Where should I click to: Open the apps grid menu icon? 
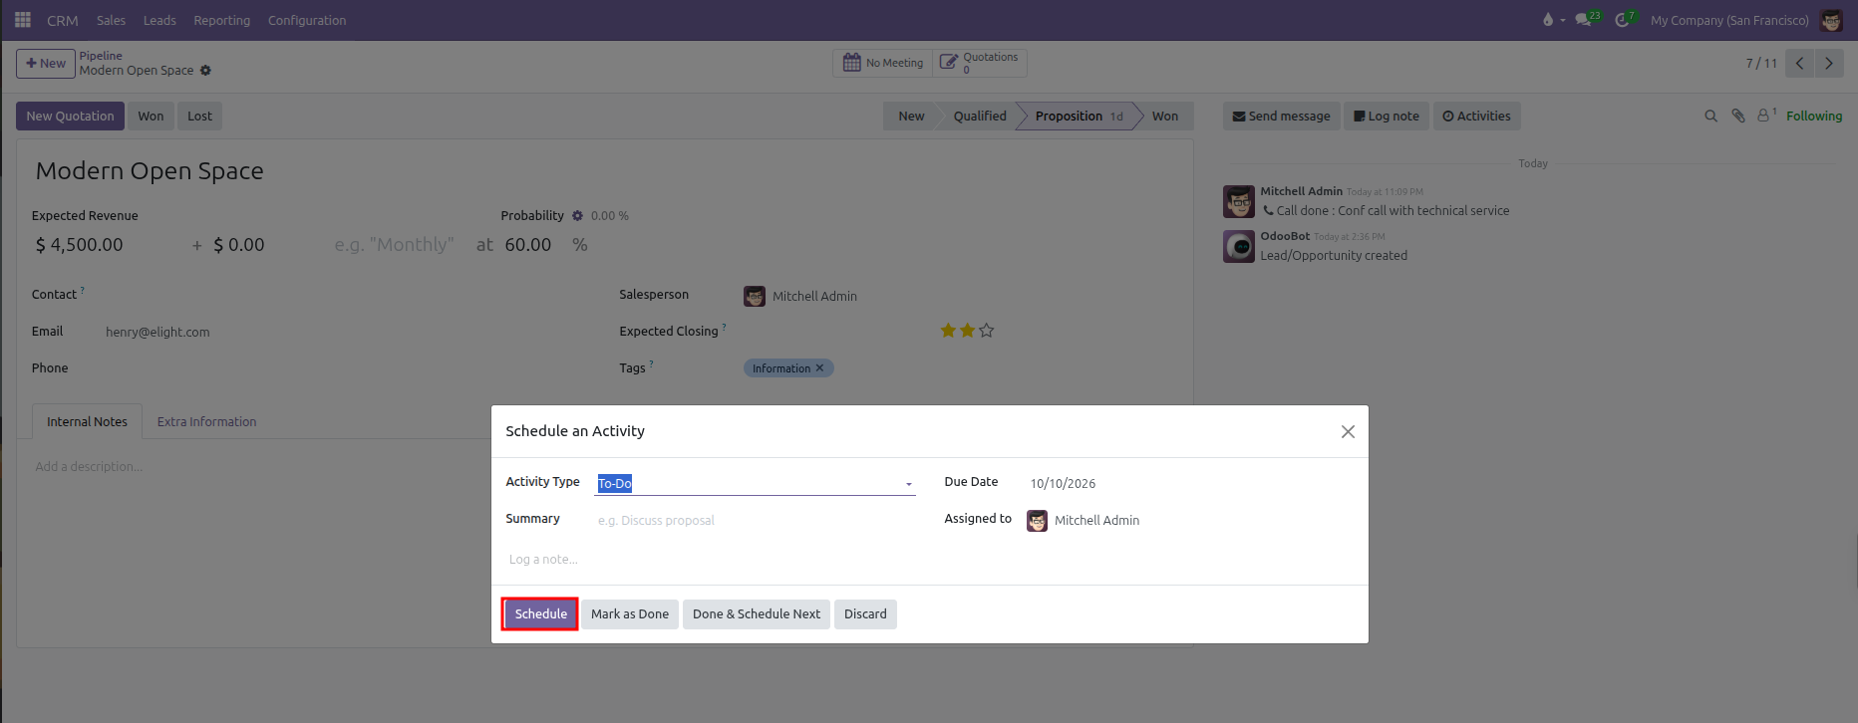23,20
